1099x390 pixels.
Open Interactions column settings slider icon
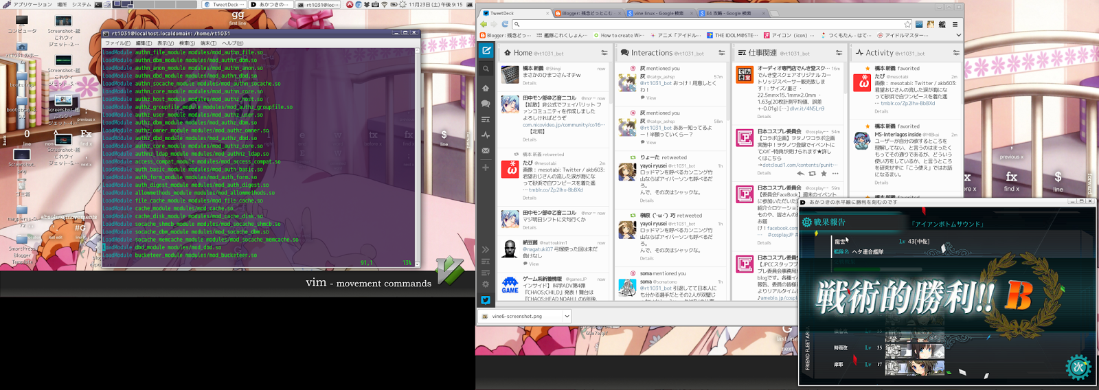722,53
